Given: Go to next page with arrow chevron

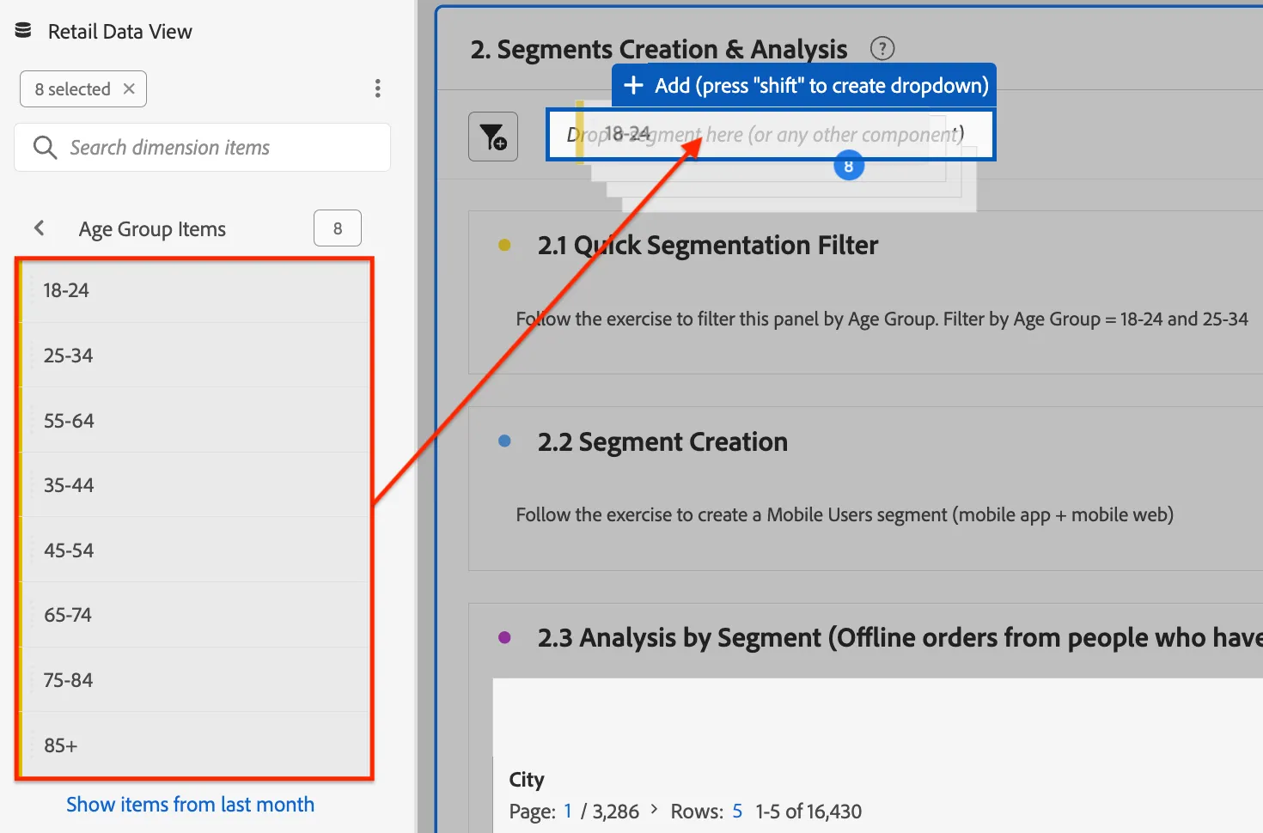Looking at the screenshot, I should click(654, 810).
